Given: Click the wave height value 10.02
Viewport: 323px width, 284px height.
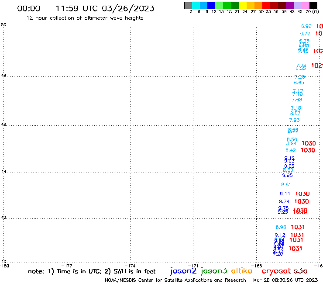Looking at the screenshot, I should (x=288, y=166).
